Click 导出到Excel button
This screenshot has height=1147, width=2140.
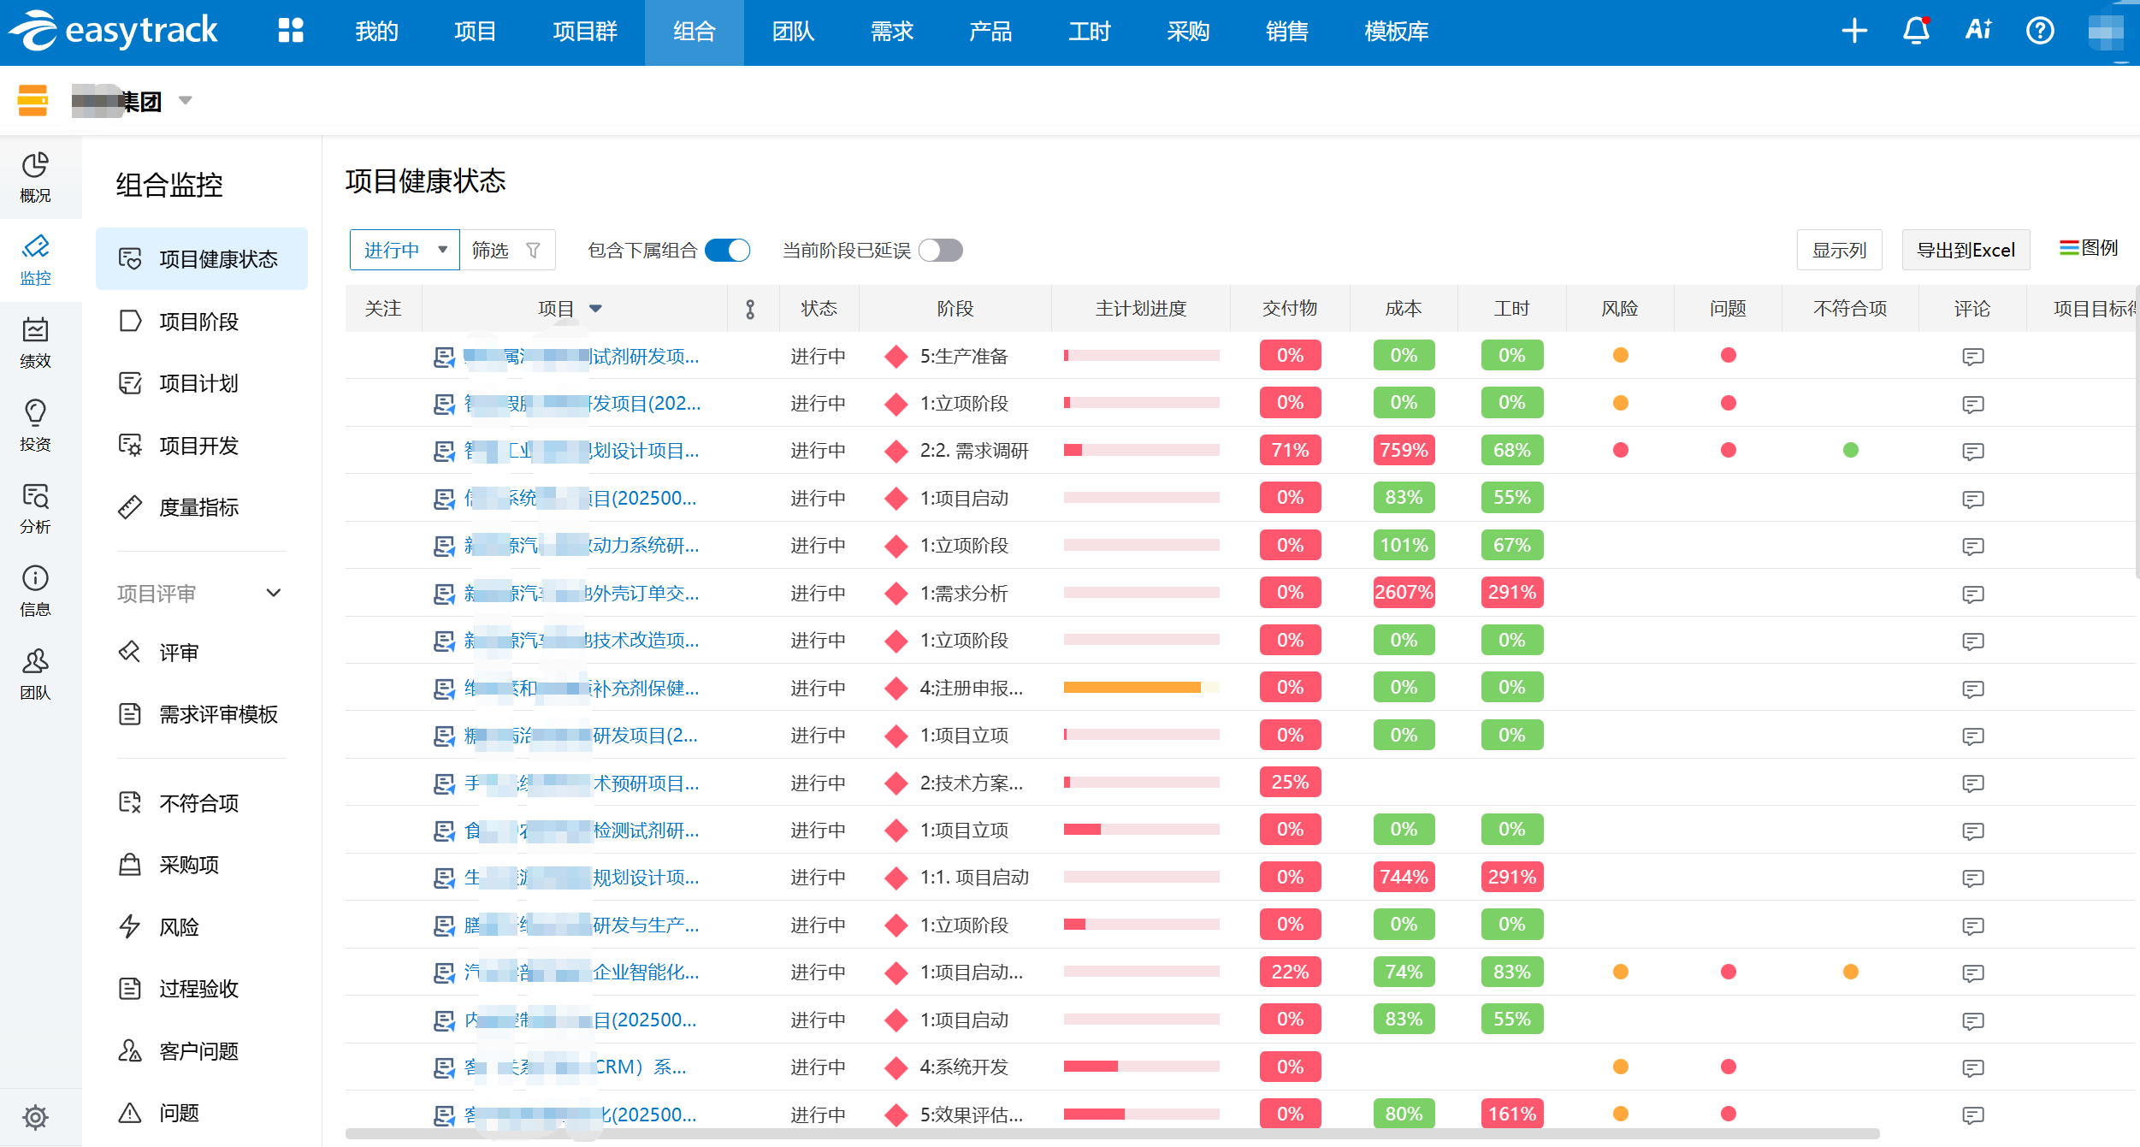tap(1965, 251)
